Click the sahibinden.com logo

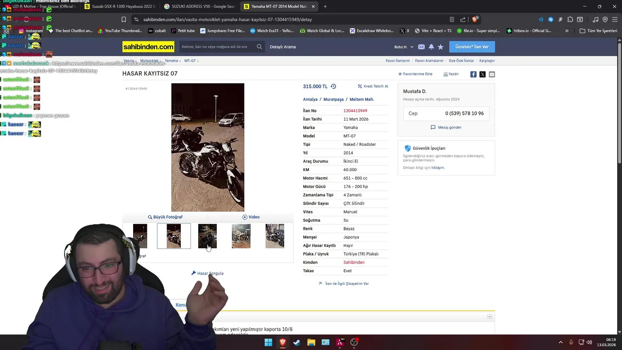(x=148, y=47)
